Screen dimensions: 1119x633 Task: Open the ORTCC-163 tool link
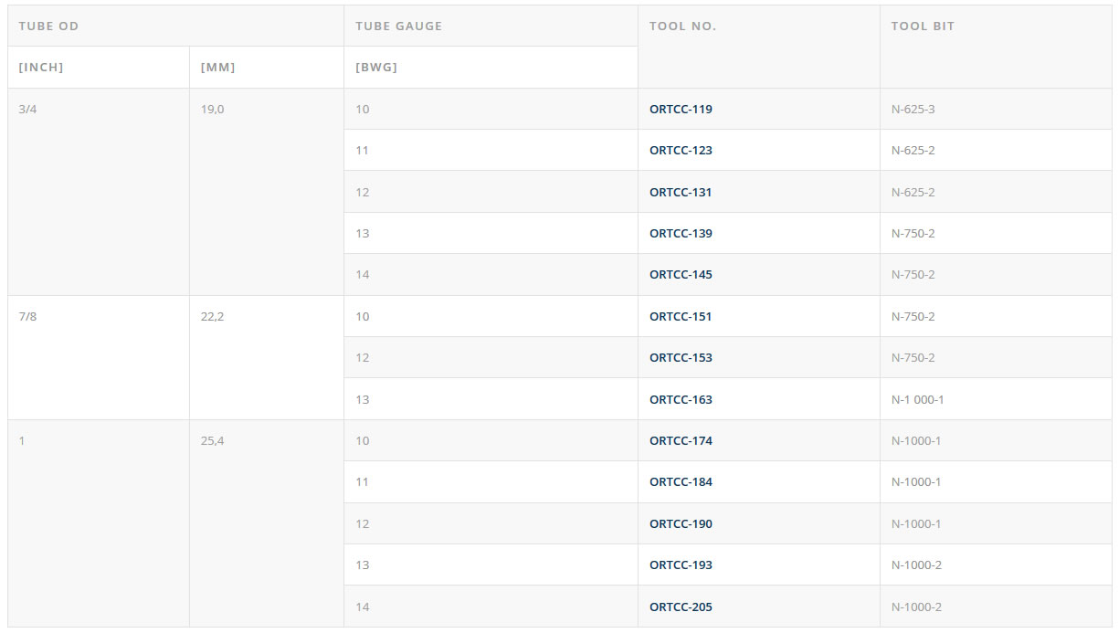pyautogui.click(x=681, y=400)
